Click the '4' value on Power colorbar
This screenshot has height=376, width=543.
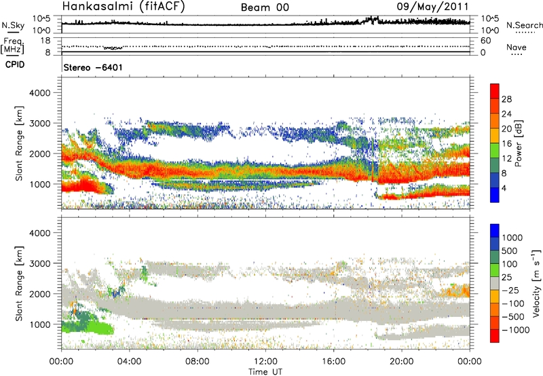pos(504,188)
